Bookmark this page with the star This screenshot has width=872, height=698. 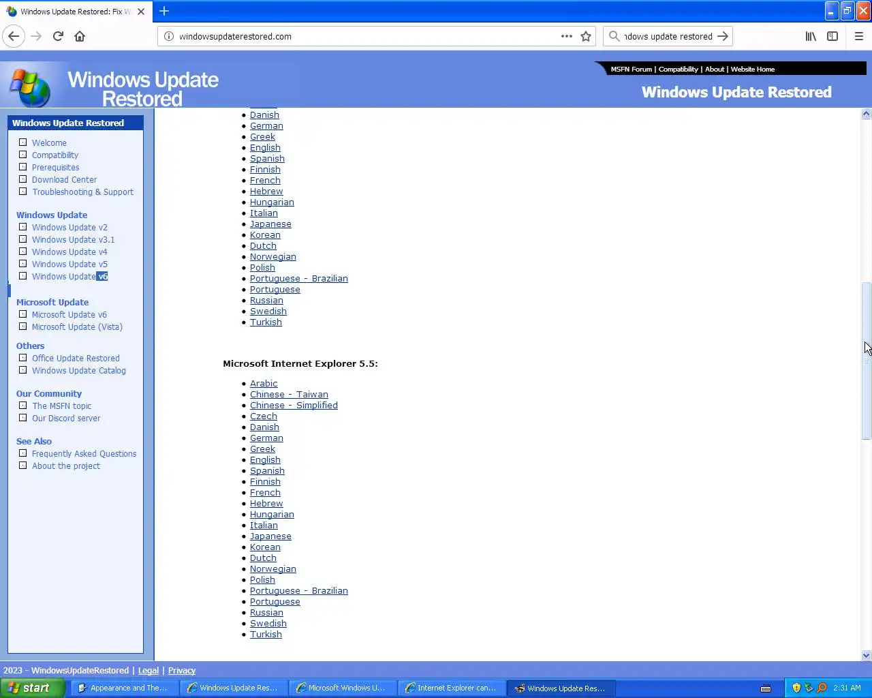click(x=586, y=36)
